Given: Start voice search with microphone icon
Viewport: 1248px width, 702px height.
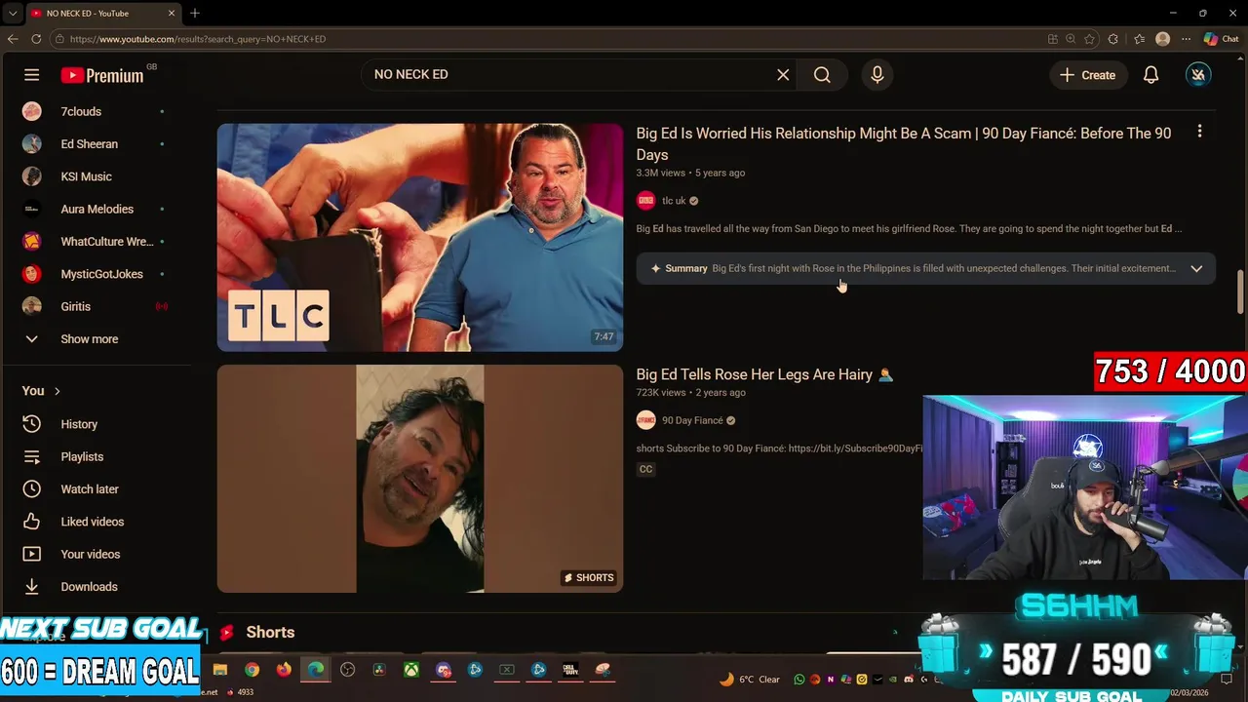Looking at the screenshot, I should [x=877, y=75].
